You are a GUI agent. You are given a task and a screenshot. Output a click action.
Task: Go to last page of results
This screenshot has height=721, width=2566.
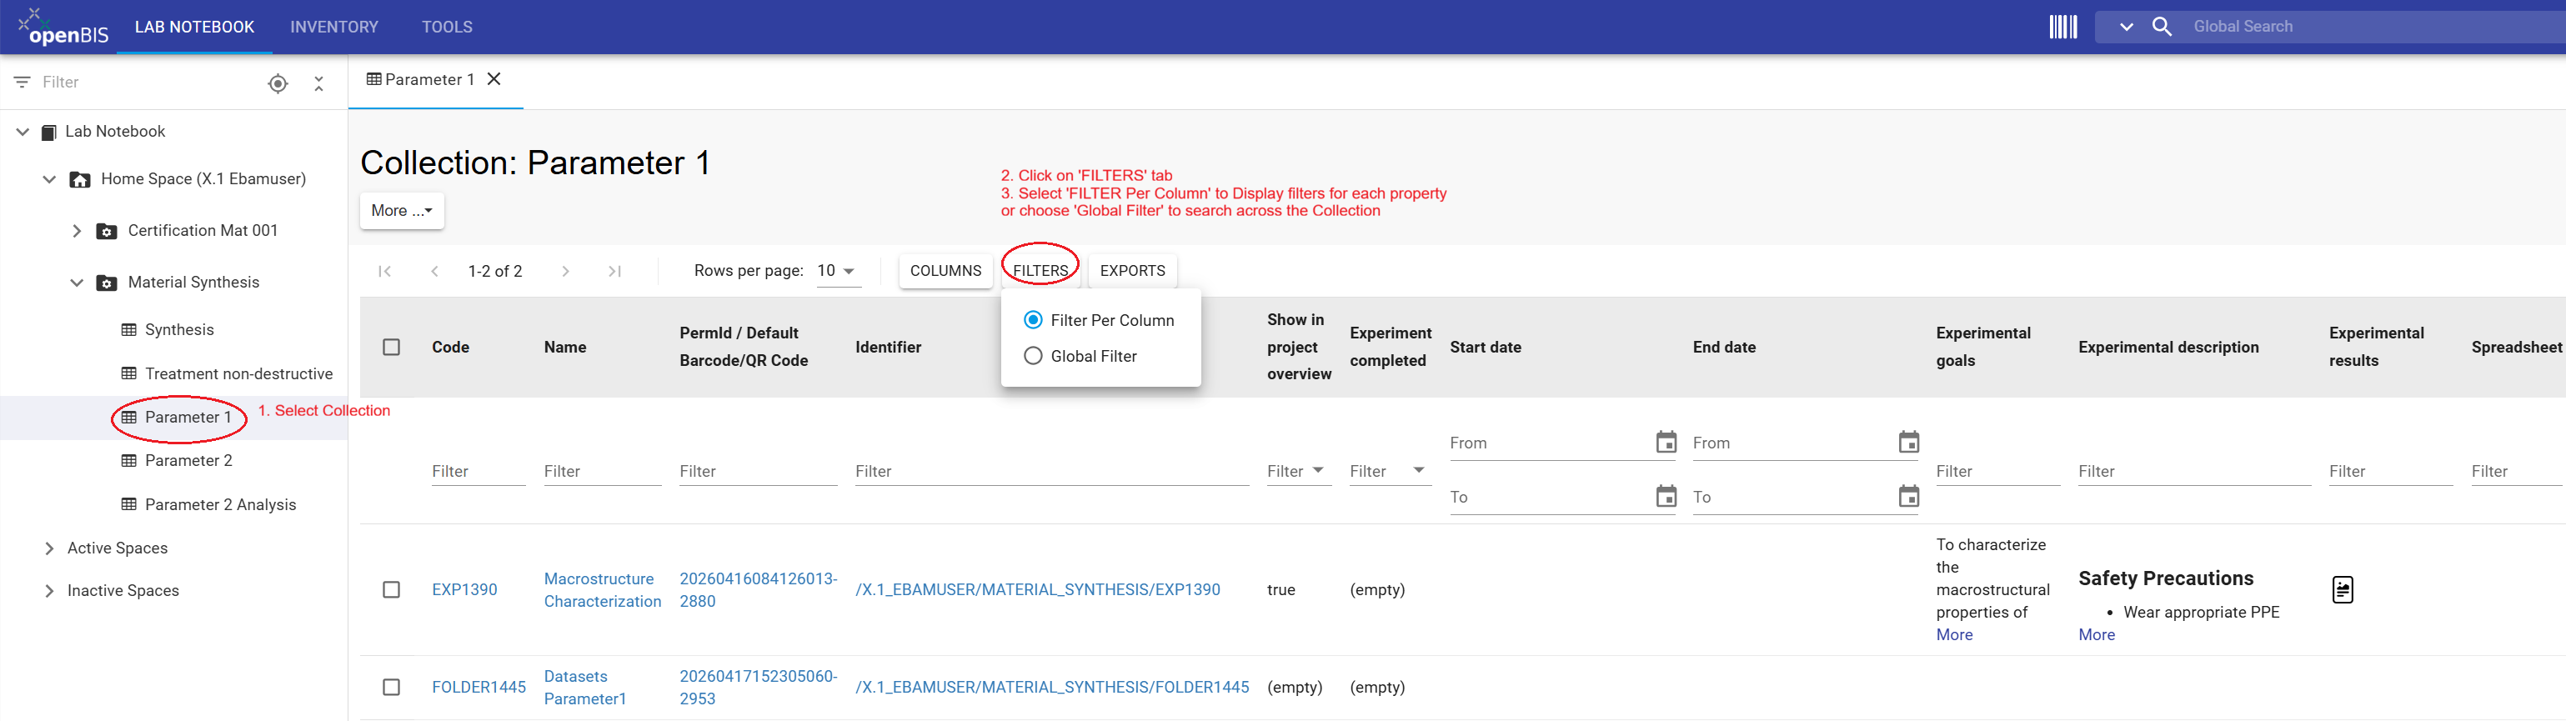[x=614, y=271]
